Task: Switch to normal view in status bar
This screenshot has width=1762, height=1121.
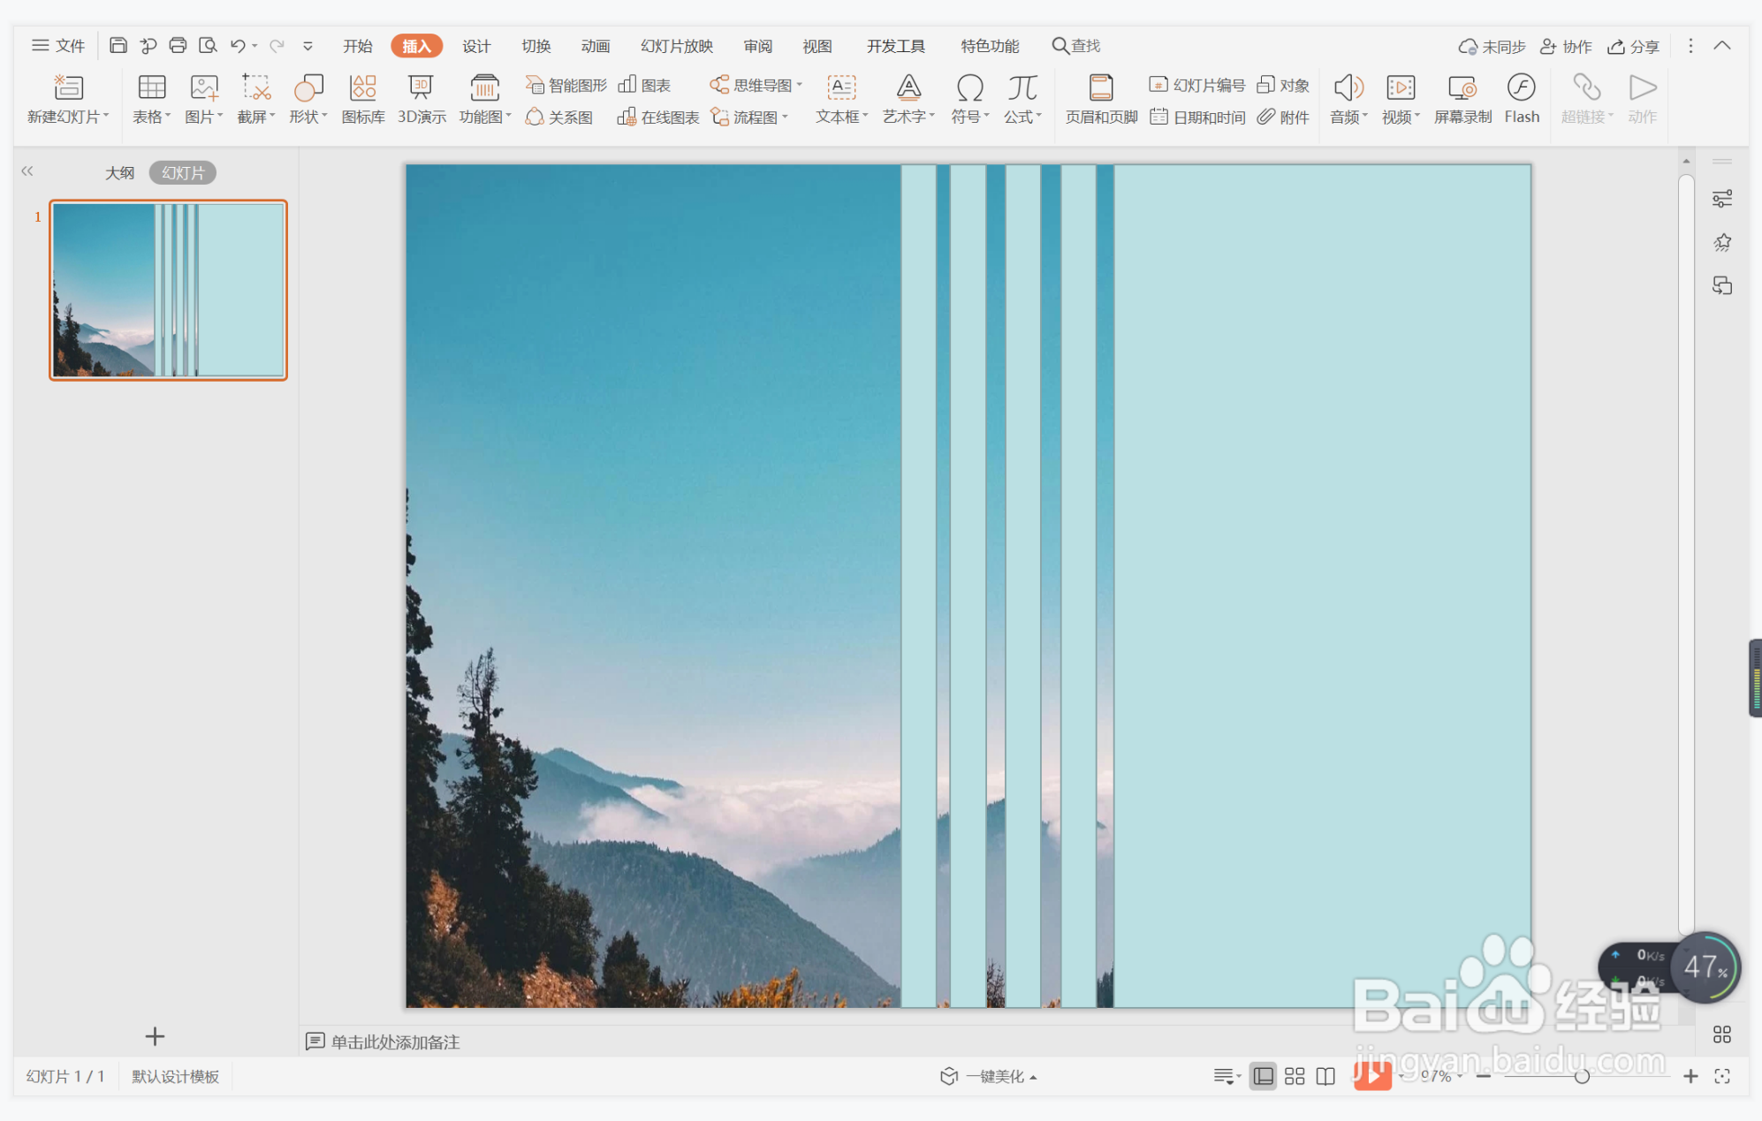Action: click(x=1263, y=1076)
